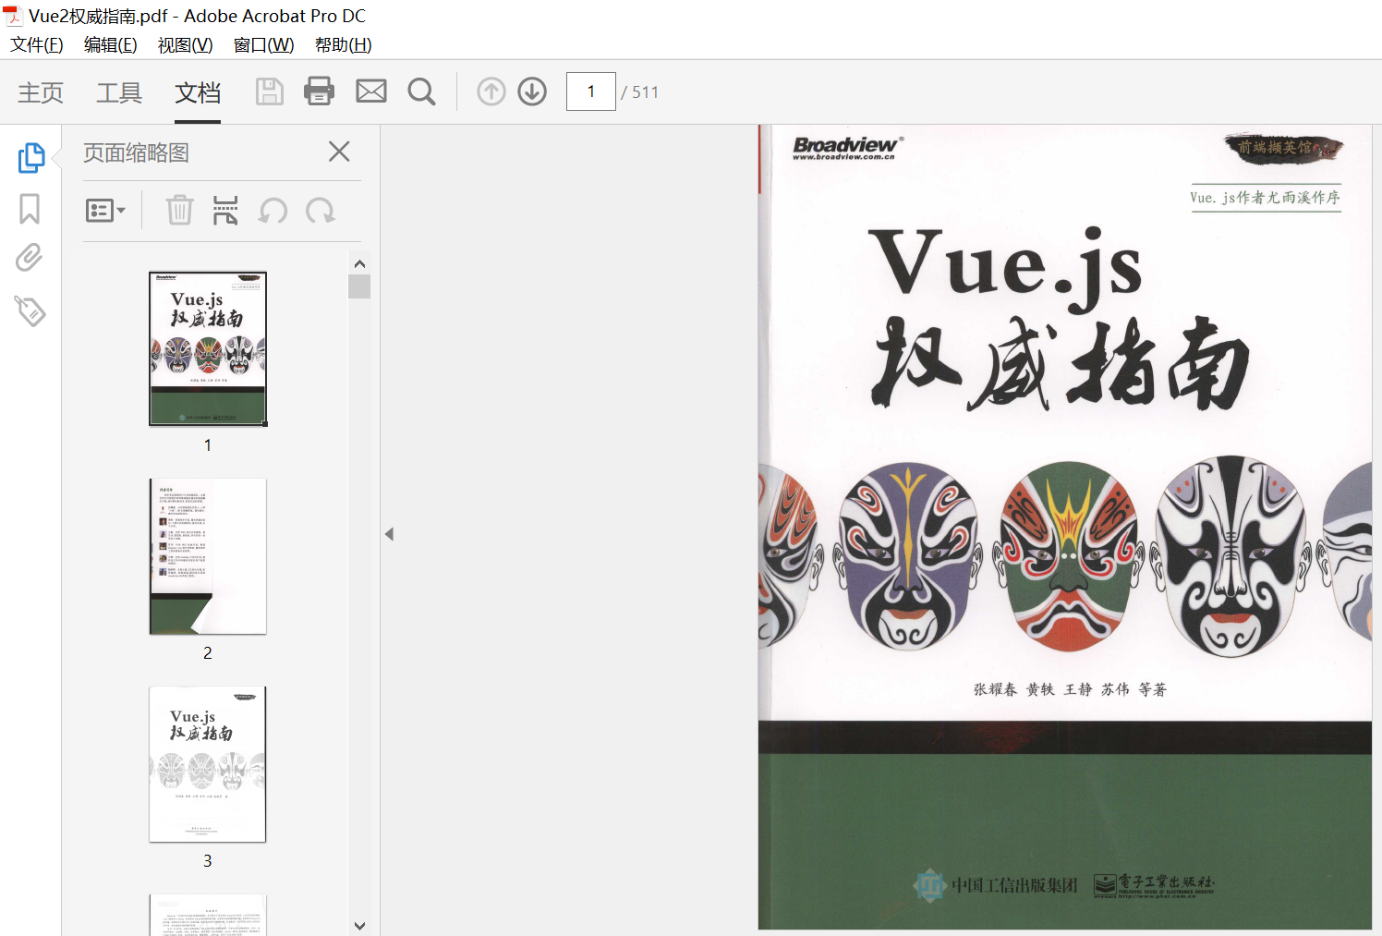This screenshot has width=1382, height=936.
Task: Select the partially visible fourth page thumbnail
Action: (x=208, y=915)
